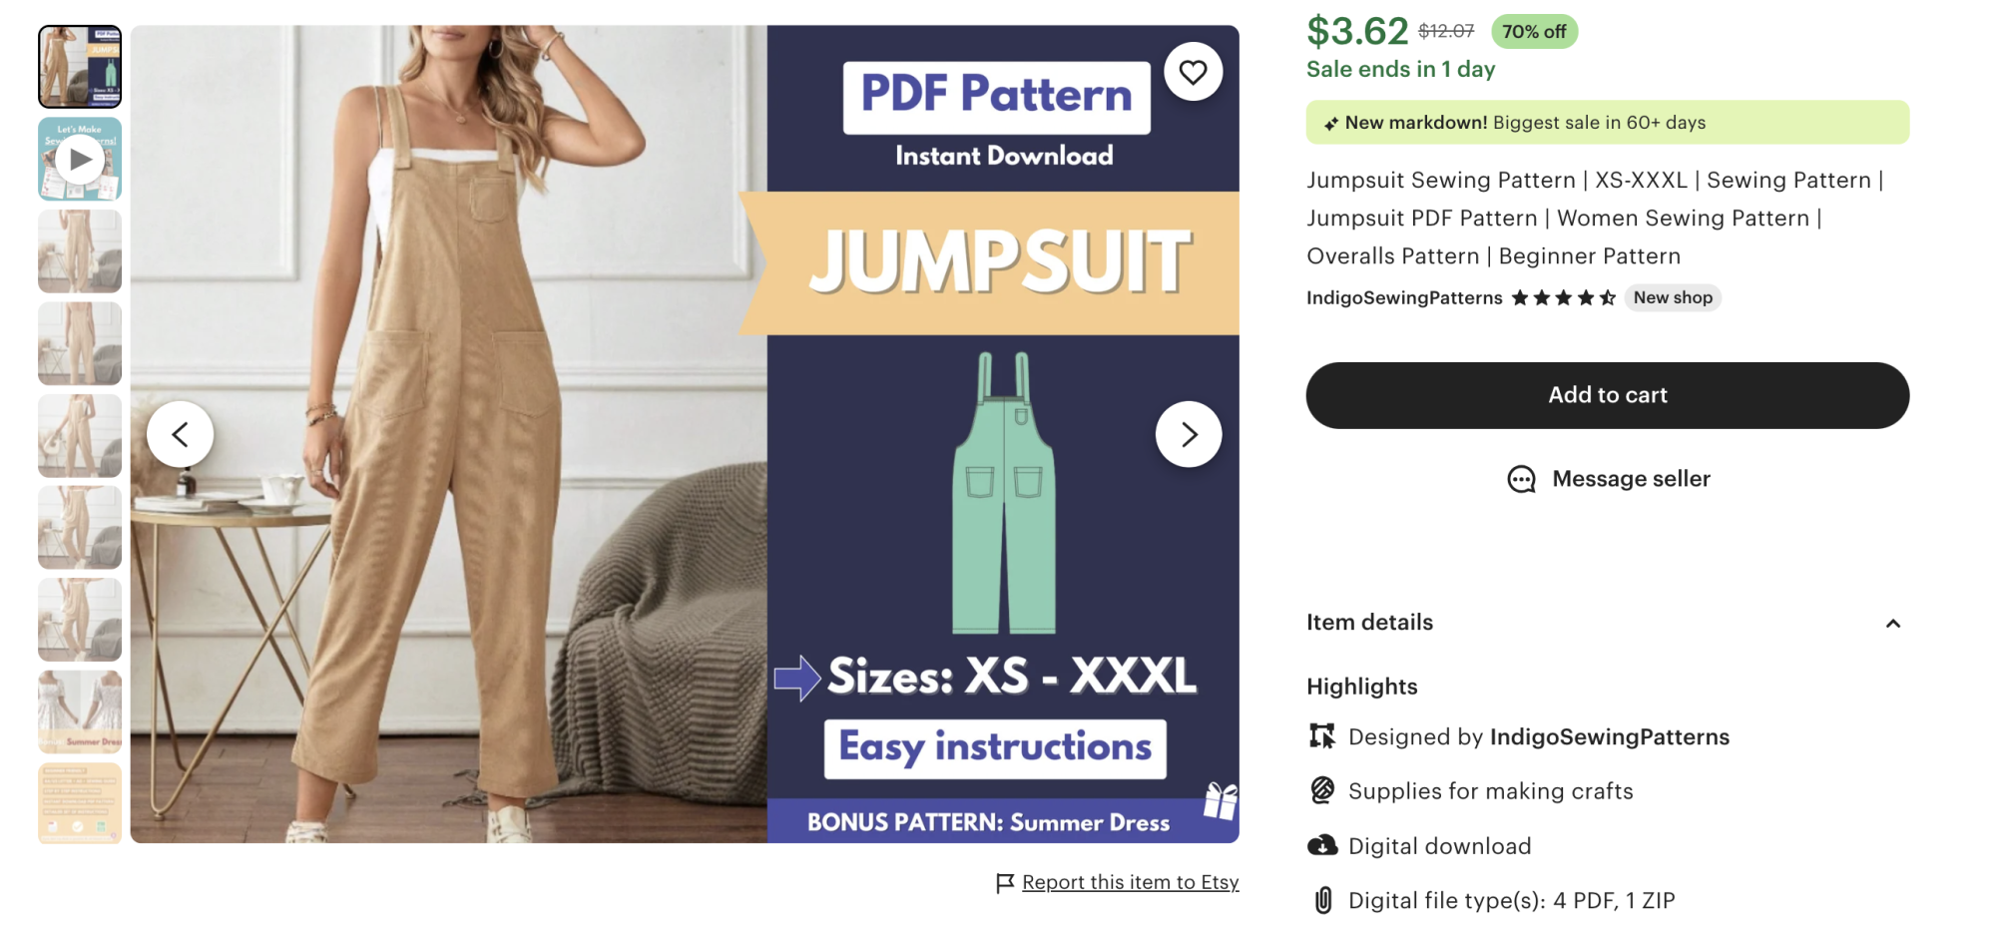Select the last orange info thumbnail

coord(80,803)
